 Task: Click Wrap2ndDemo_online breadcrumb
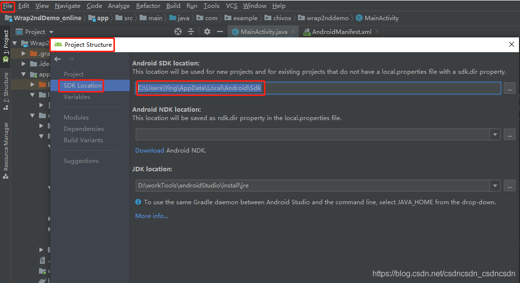[x=43, y=18]
